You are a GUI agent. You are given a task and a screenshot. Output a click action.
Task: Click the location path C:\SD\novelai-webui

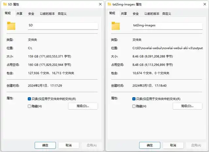[168, 48]
